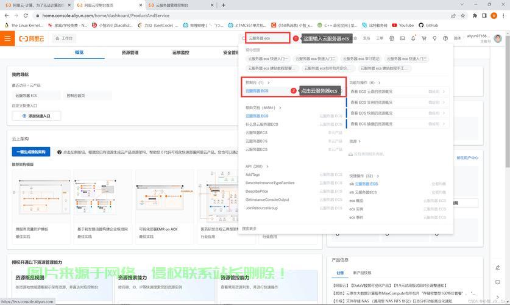The image size is (510, 305).
Task: Click the browser back arrow
Action: click(7, 16)
